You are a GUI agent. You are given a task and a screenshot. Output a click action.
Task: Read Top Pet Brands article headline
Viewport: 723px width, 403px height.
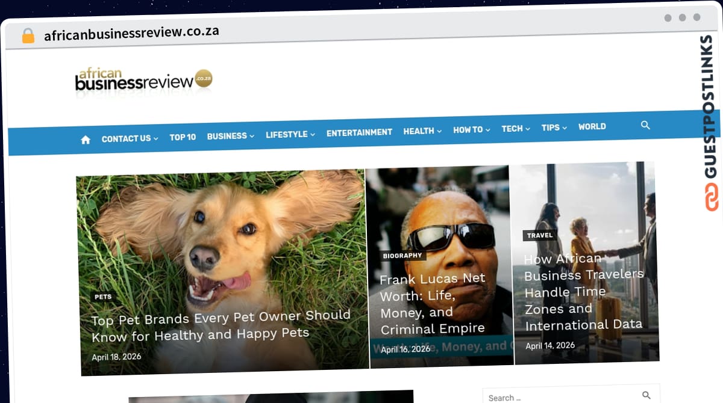click(x=221, y=325)
